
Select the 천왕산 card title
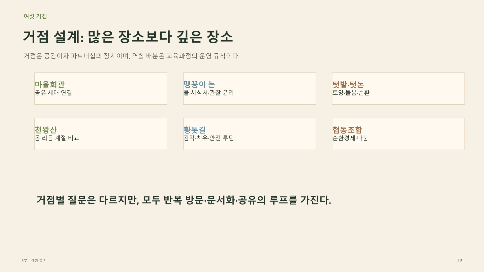click(x=46, y=130)
